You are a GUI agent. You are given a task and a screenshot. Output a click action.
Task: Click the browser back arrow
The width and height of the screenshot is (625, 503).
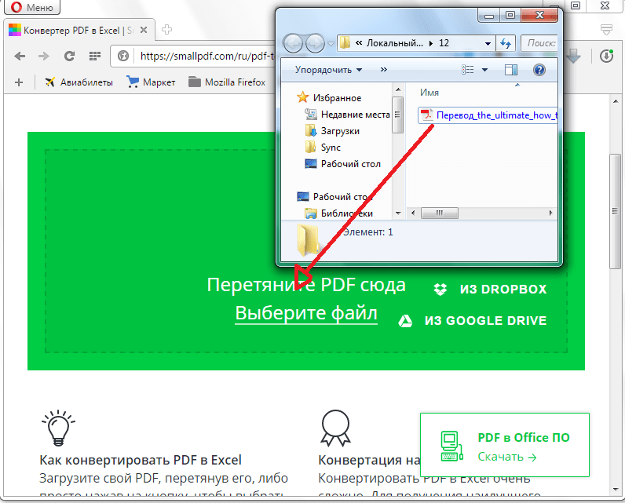(20, 56)
